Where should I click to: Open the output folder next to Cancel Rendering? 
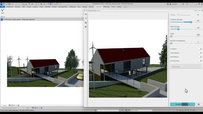pyautogui.click(x=199, y=104)
